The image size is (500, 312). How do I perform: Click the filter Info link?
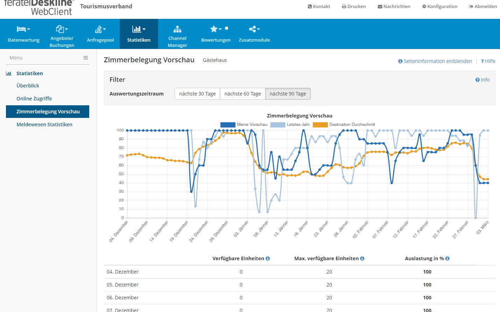483,80
